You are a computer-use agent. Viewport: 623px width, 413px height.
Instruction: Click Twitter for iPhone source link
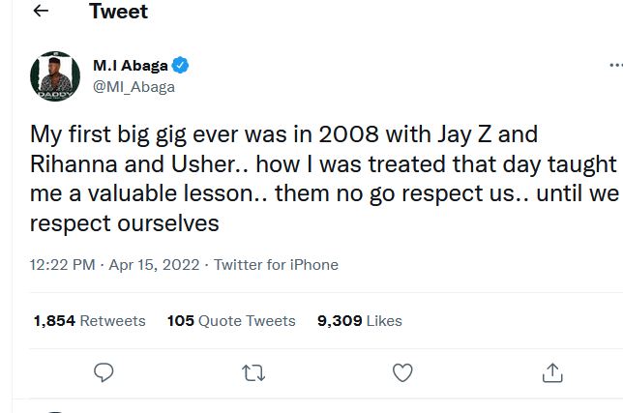276,264
